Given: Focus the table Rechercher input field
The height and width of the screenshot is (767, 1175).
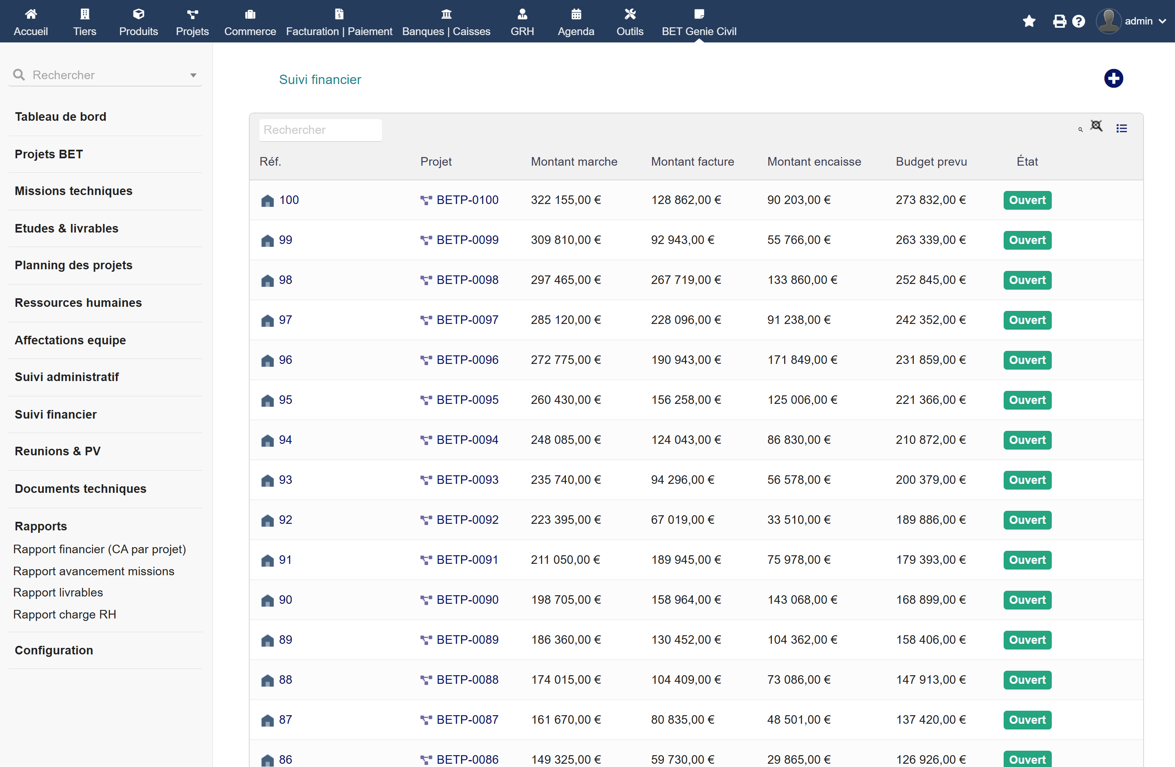Looking at the screenshot, I should tap(320, 130).
